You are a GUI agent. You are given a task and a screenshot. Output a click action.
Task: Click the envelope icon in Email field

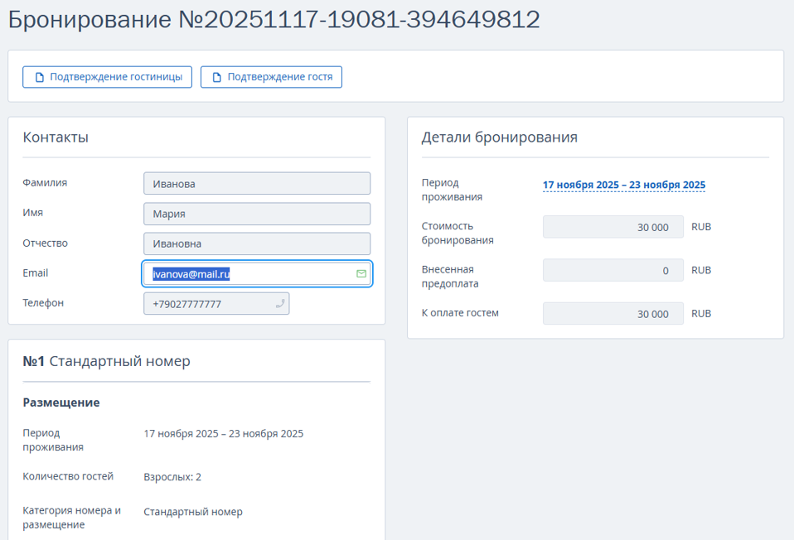coord(361,274)
